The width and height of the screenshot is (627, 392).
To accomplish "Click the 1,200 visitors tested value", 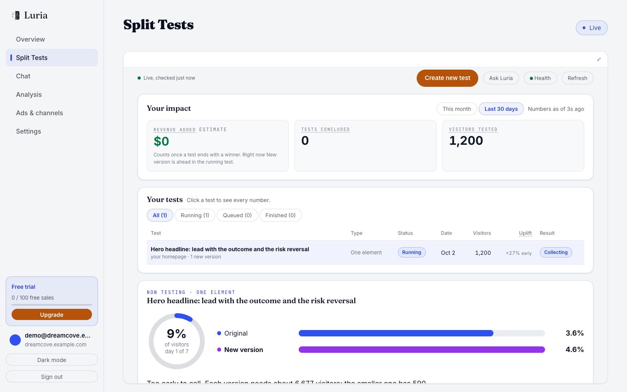I will pyautogui.click(x=466, y=141).
